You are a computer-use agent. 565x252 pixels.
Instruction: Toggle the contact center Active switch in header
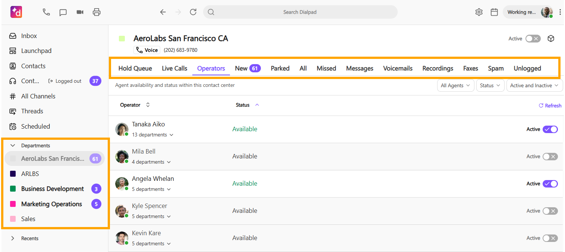pyautogui.click(x=533, y=38)
